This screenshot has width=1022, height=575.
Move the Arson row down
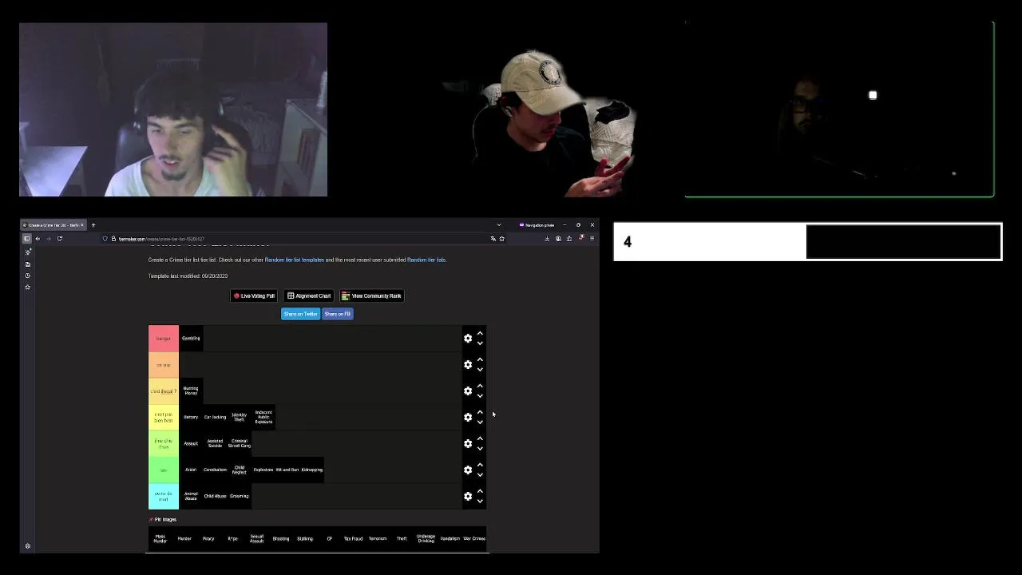point(480,475)
